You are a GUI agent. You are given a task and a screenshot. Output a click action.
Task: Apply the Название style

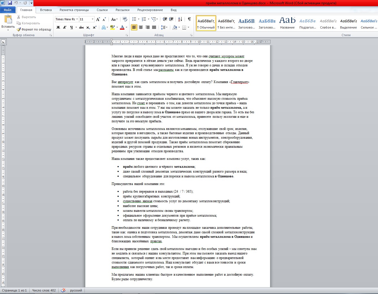click(x=287, y=23)
